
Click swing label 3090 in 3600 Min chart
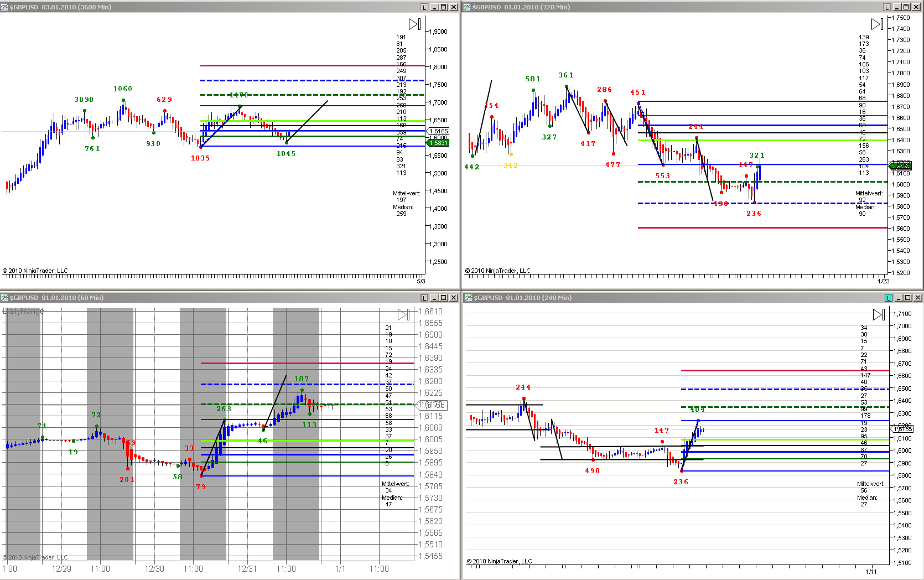tap(84, 100)
